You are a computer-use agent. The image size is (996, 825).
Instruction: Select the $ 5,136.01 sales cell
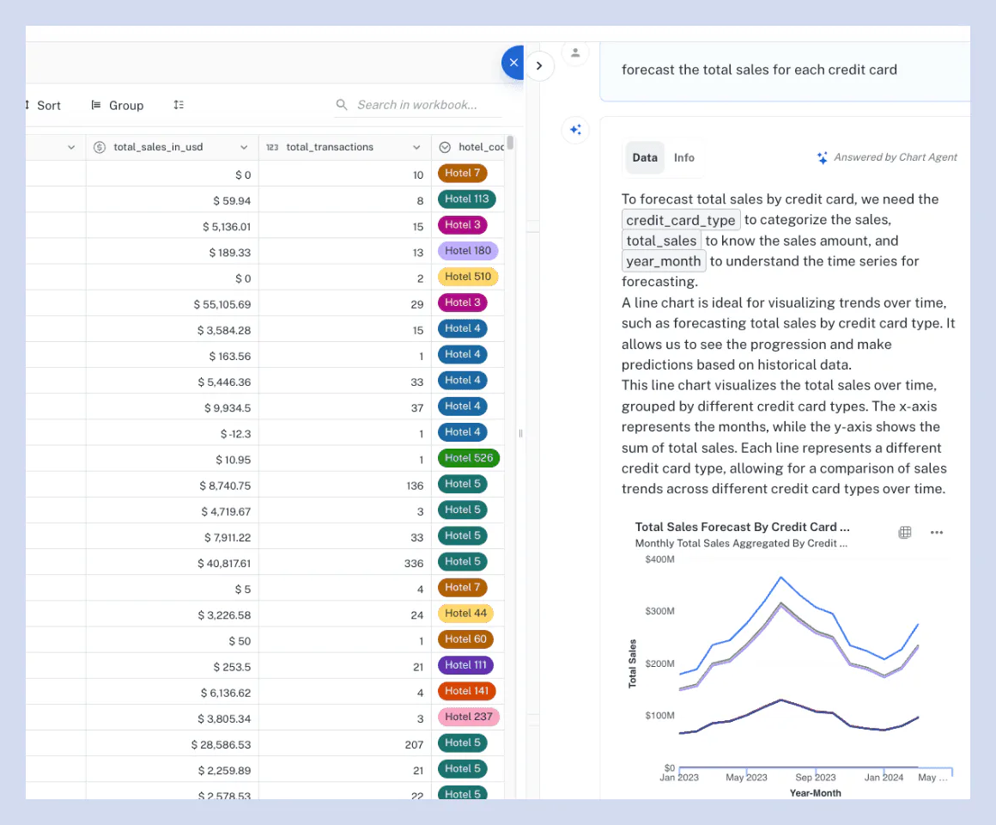click(172, 227)
